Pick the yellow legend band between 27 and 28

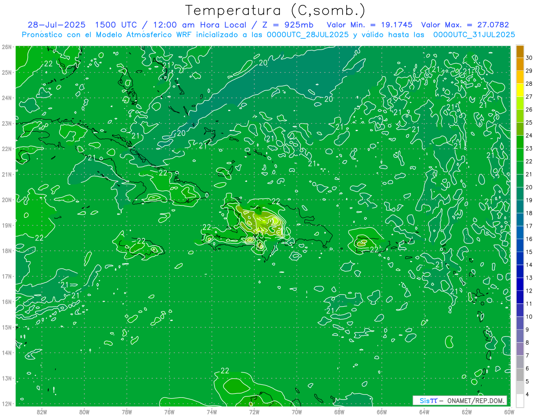tap(520, 90)
